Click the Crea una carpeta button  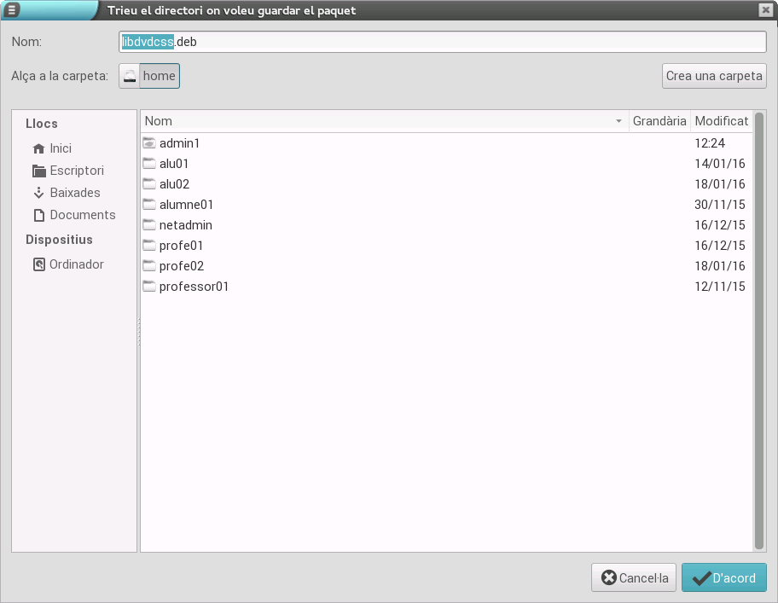[714, 76]
